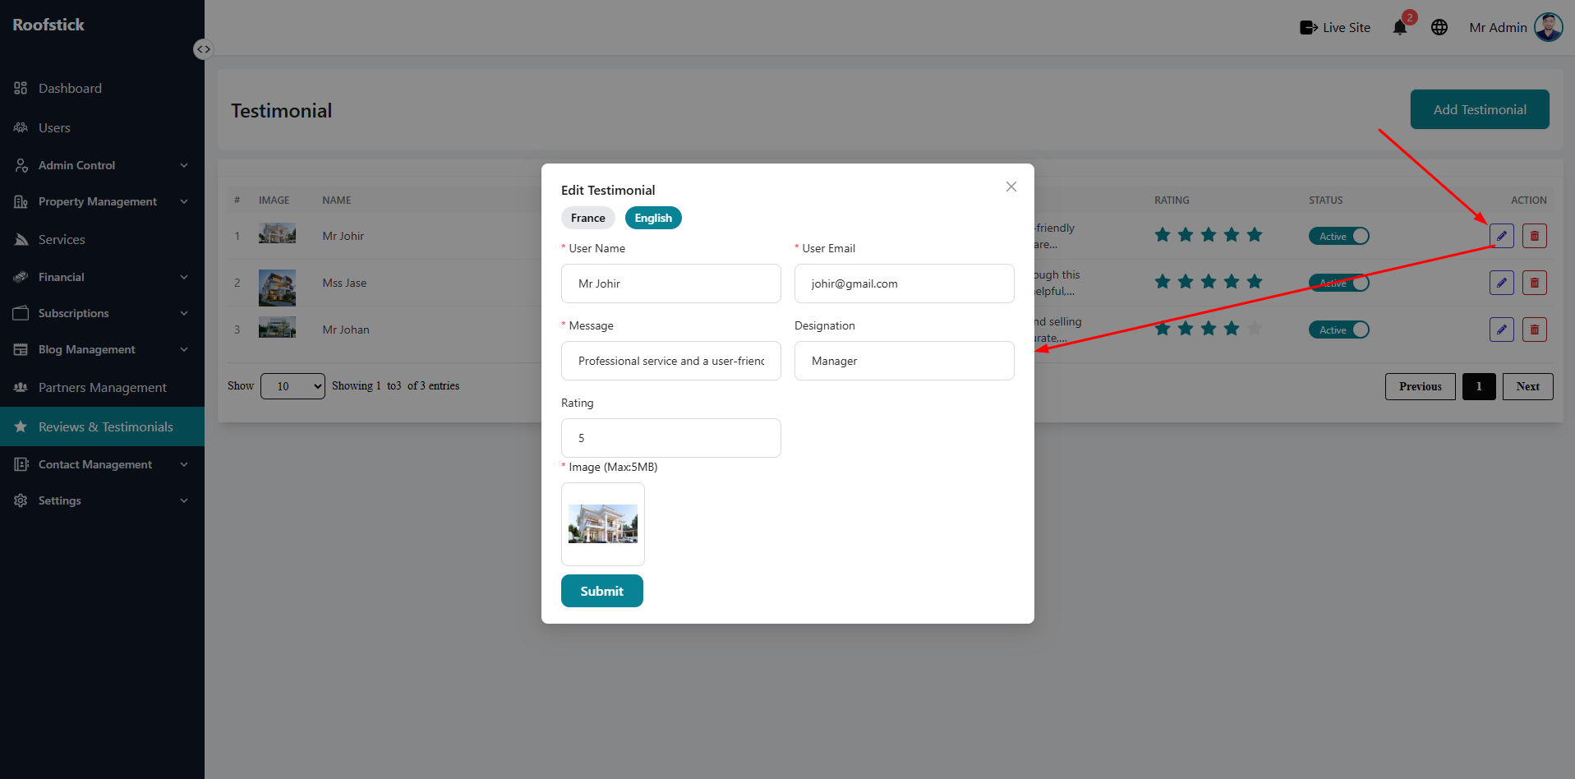This screenshot has height=779, width=1575.
Task: Expand Subscriptions menu
Action: (102, 313)
